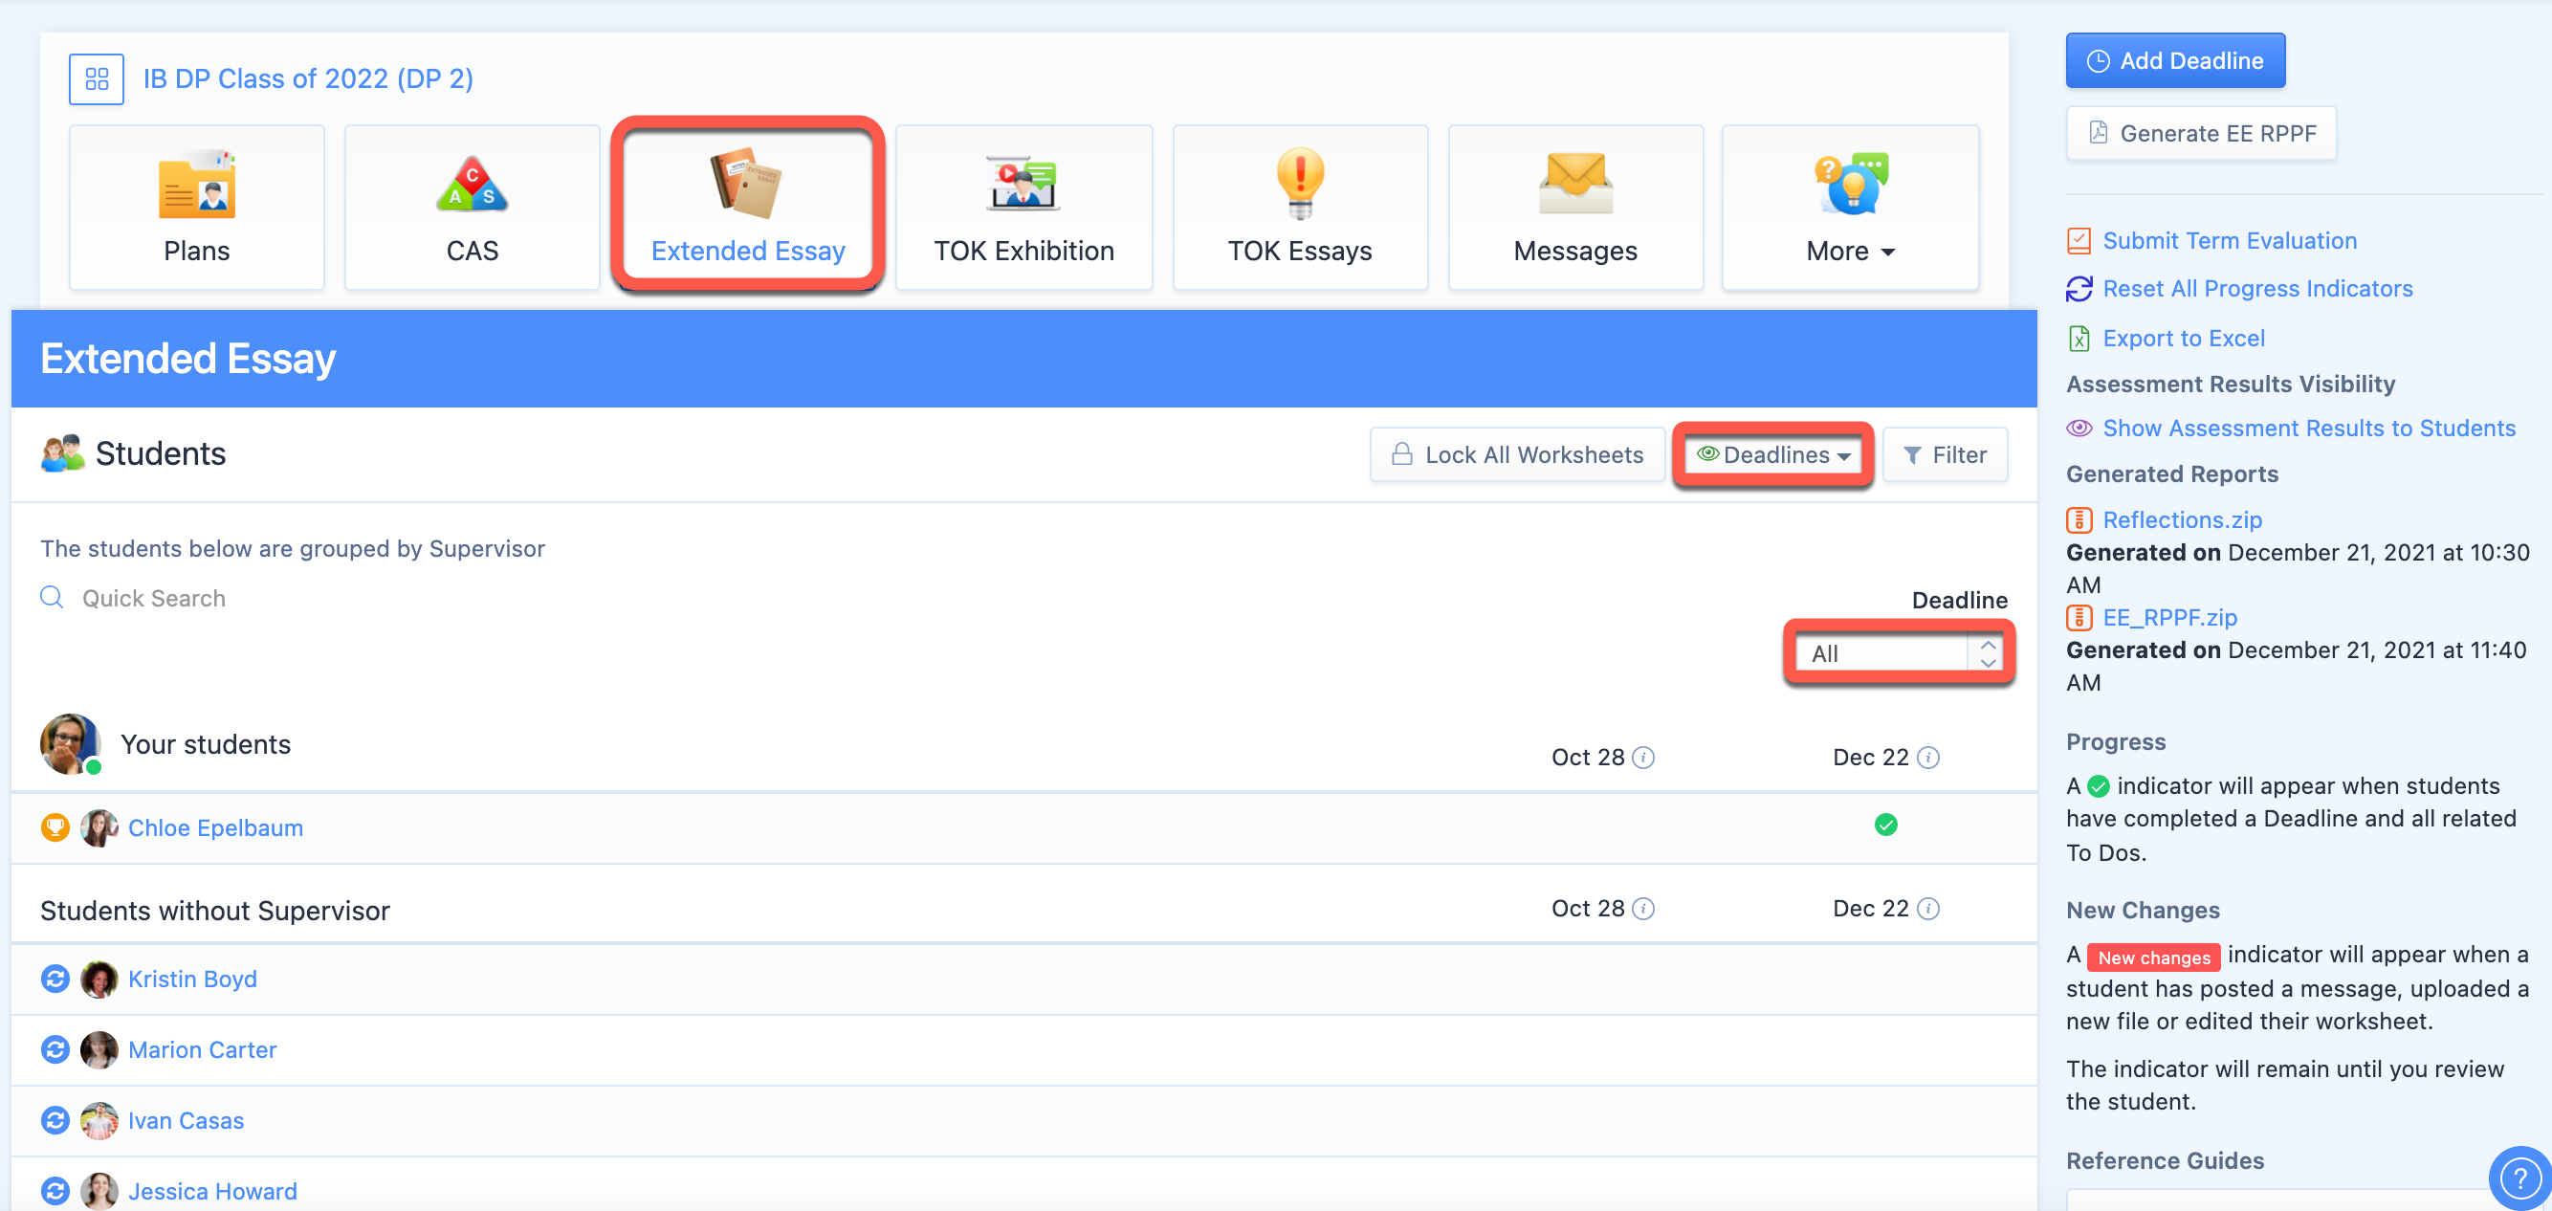Open Jessica Howard's student page

[213, 1191]
